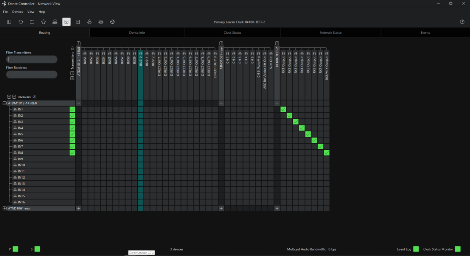Switch to the Events tab
This screenshot has height=256, width=470.
(x=426, y=33)
